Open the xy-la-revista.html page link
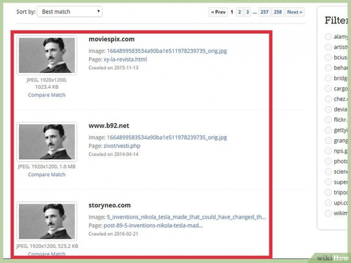 pyautogui.click(x=125, y=60)
